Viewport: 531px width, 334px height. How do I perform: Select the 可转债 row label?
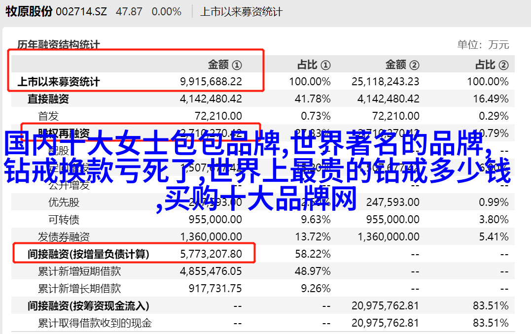tap(64, 220)
